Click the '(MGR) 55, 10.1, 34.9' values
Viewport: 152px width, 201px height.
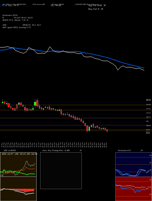click(32, 25)
